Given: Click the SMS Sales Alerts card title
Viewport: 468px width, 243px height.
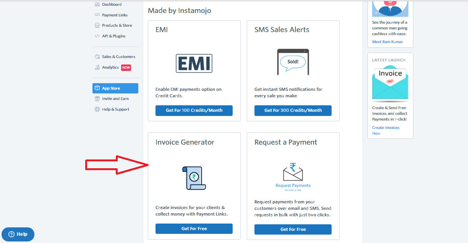Looking at the screenshot, I should point(282,30).
